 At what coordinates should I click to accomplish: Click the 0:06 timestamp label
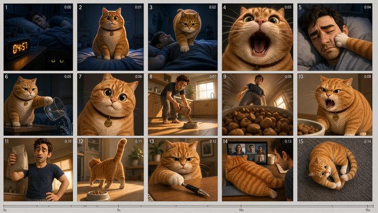click(138, 76)
